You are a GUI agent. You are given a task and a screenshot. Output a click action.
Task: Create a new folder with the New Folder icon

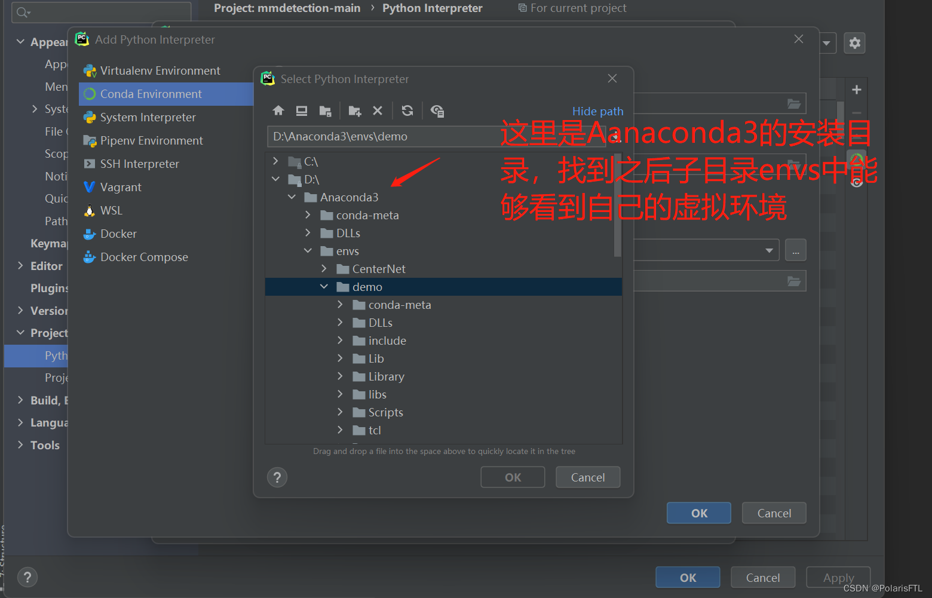tap(354, 111)
